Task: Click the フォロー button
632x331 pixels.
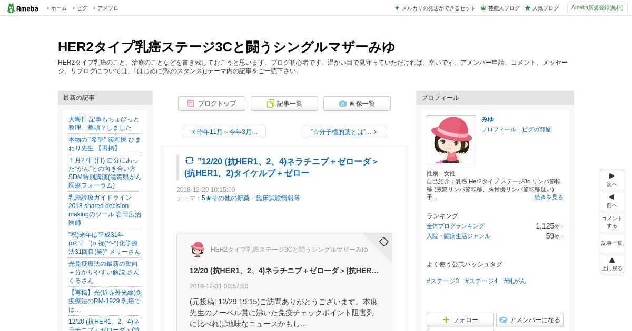Action: (460, 320)
